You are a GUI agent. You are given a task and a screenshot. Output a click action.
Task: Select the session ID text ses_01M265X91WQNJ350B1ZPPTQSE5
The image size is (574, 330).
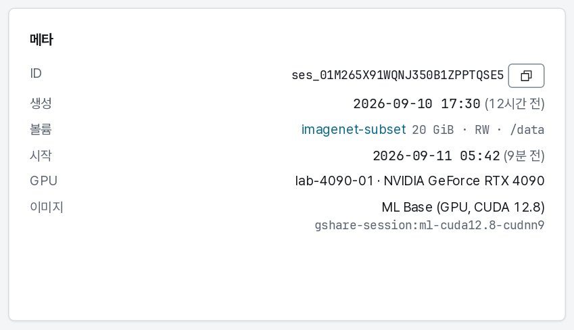point(398,76)
